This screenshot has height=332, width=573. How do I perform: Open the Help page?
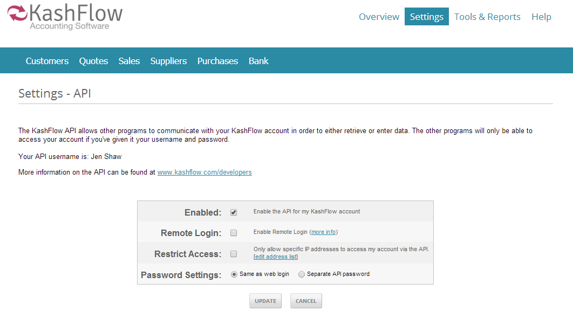(541, 17)
